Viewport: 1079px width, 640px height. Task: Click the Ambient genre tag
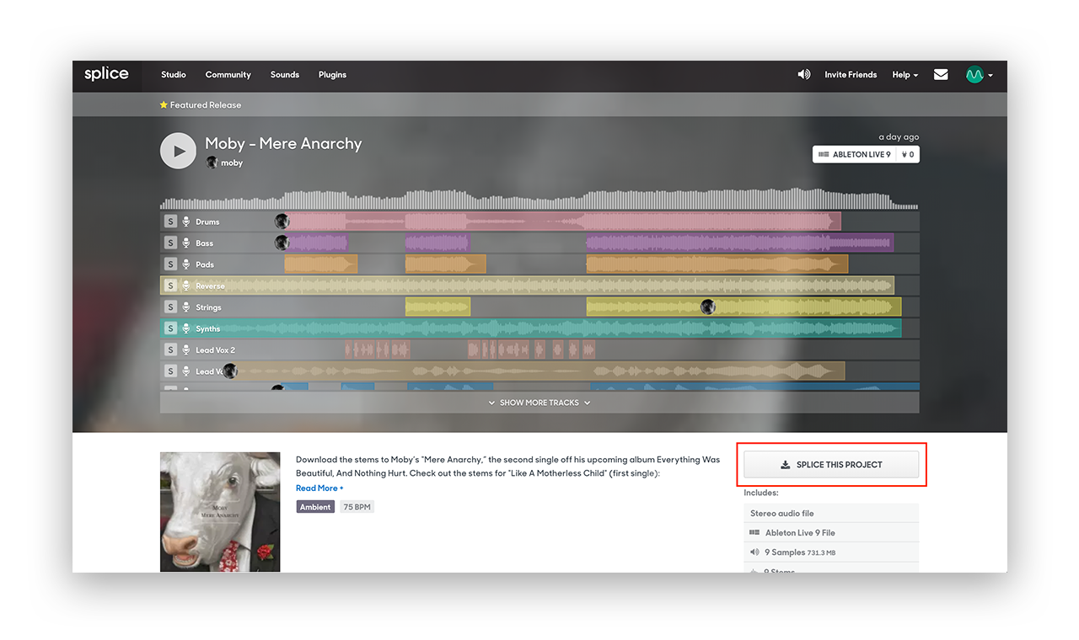(x=315, y=507)
